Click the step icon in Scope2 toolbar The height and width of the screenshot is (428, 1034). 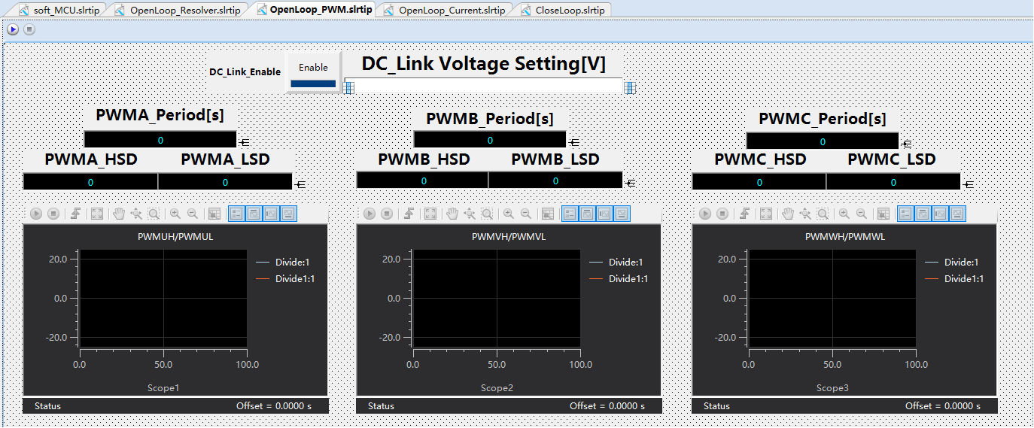410,214
